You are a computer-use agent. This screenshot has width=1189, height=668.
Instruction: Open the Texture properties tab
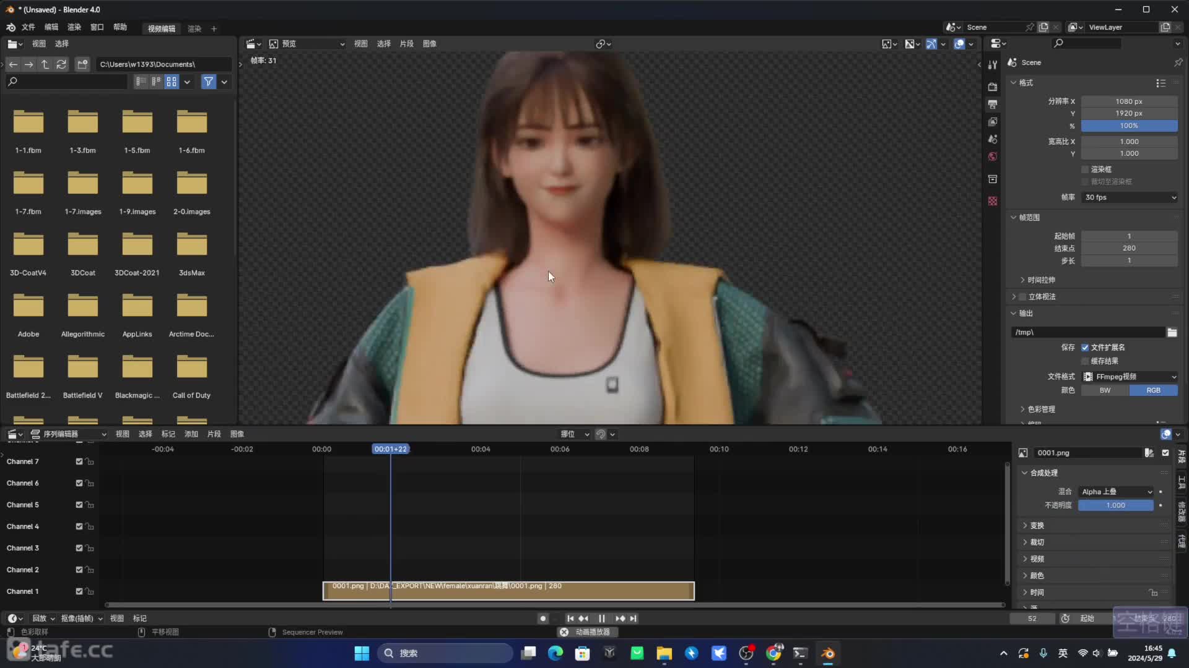click(993, 201)
